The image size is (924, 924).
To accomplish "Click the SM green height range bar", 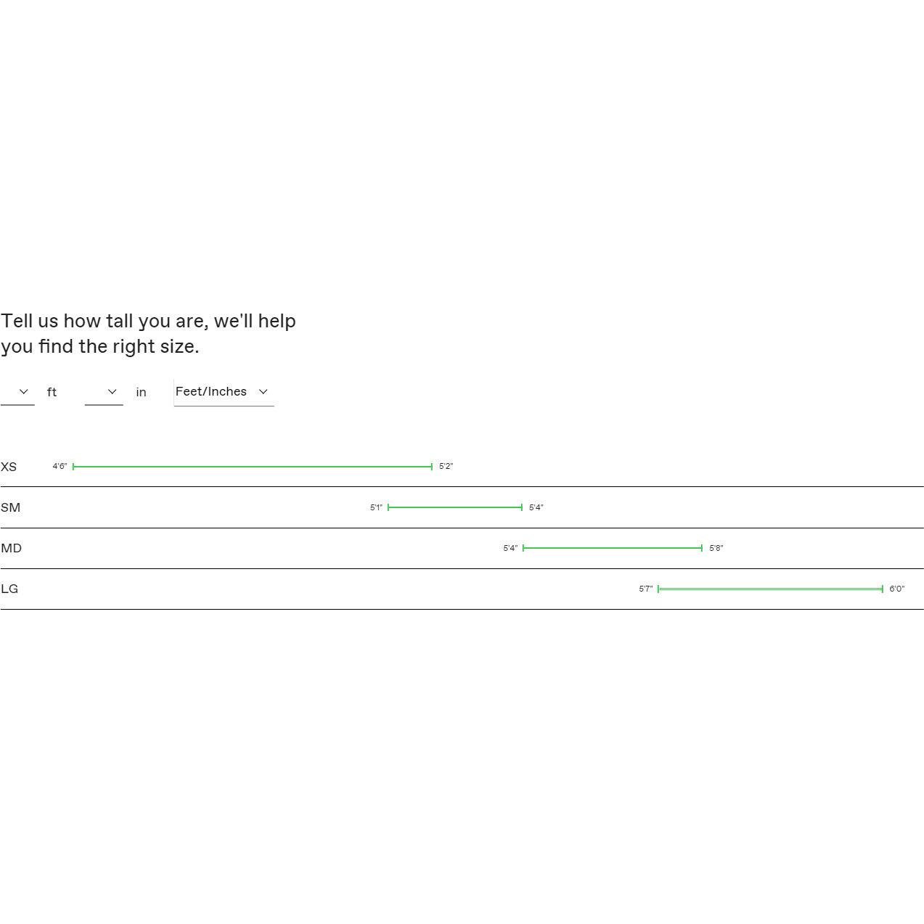I will click(455, 507).
